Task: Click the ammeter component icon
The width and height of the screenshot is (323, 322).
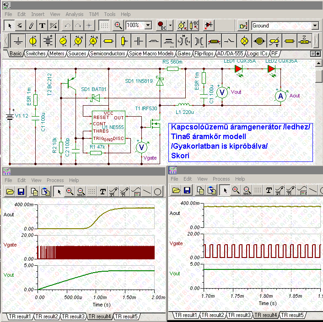Action: tap(93, 41)
